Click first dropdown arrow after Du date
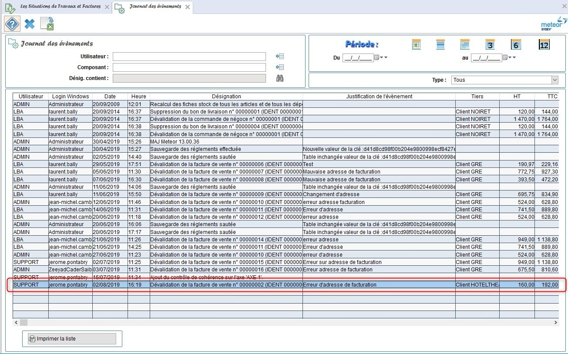This screenshot has height=354, width=568. click(x=382, y=57)
